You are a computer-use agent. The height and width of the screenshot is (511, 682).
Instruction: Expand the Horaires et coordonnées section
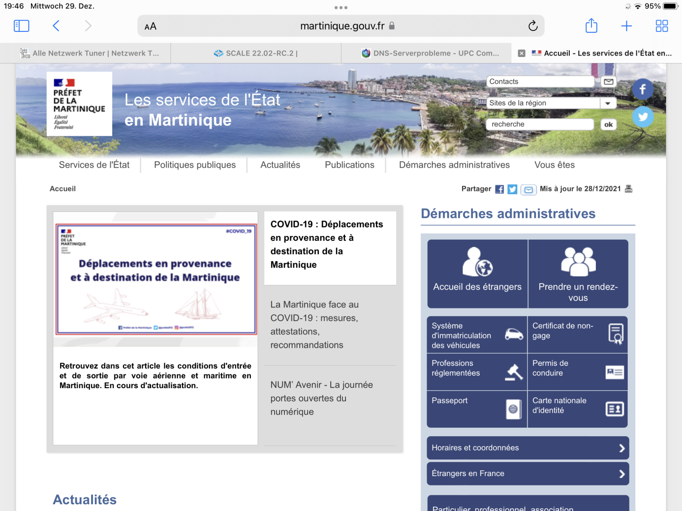tap(528, 448)
